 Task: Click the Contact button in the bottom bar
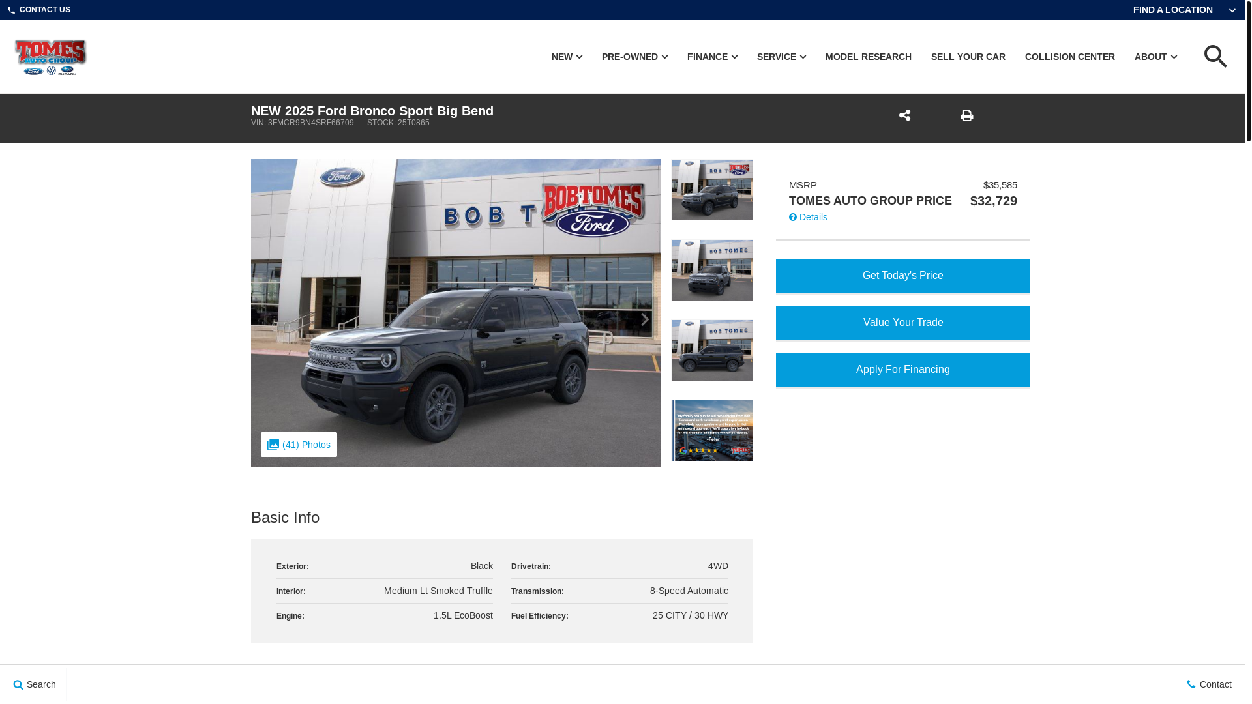coord(1209,684)
